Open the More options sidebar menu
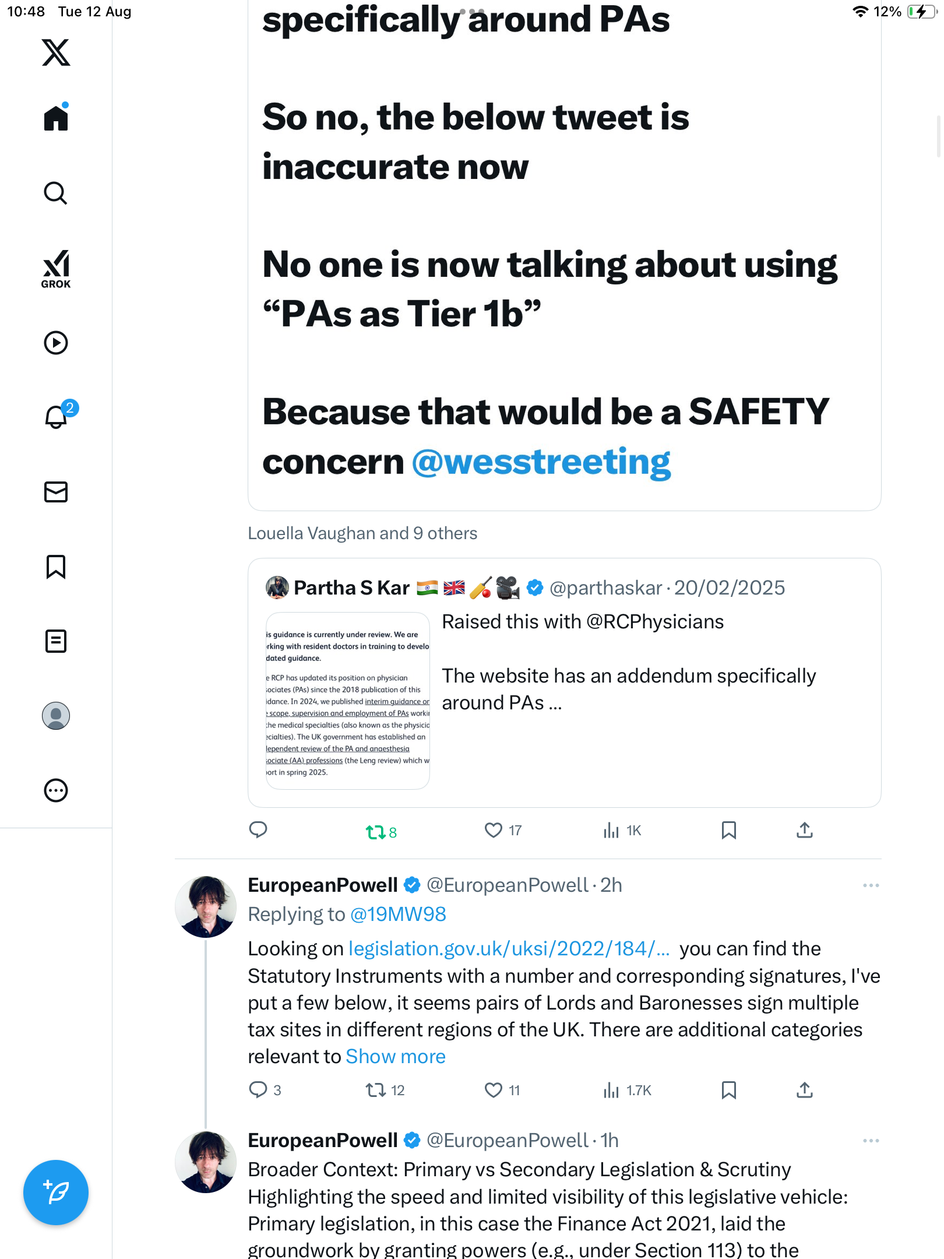Screen dimensions: 944x1259 tap(56, 790)
